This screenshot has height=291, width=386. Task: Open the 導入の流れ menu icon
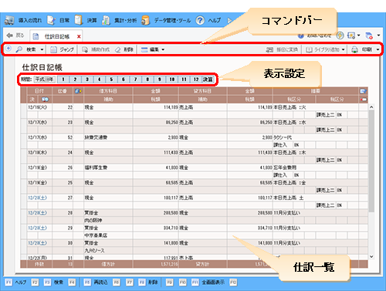[9, 20]
